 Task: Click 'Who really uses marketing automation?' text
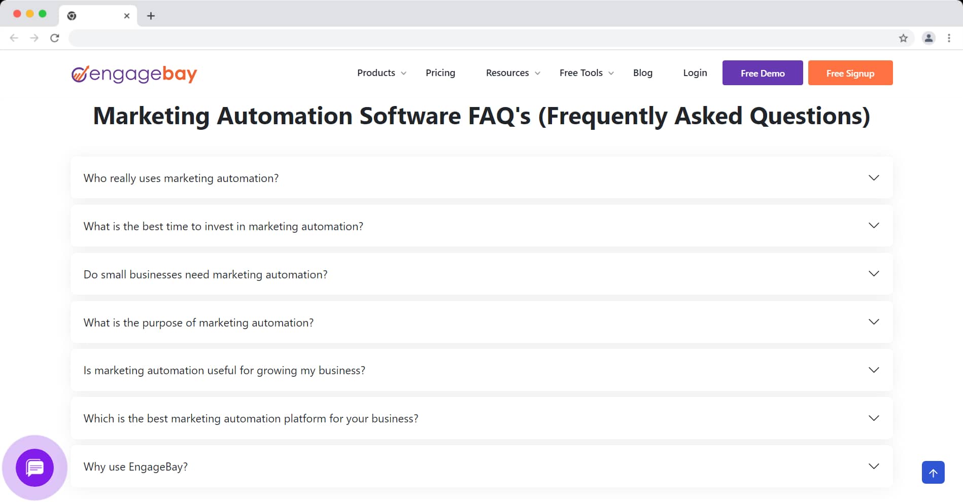click(x=181, y=178)
